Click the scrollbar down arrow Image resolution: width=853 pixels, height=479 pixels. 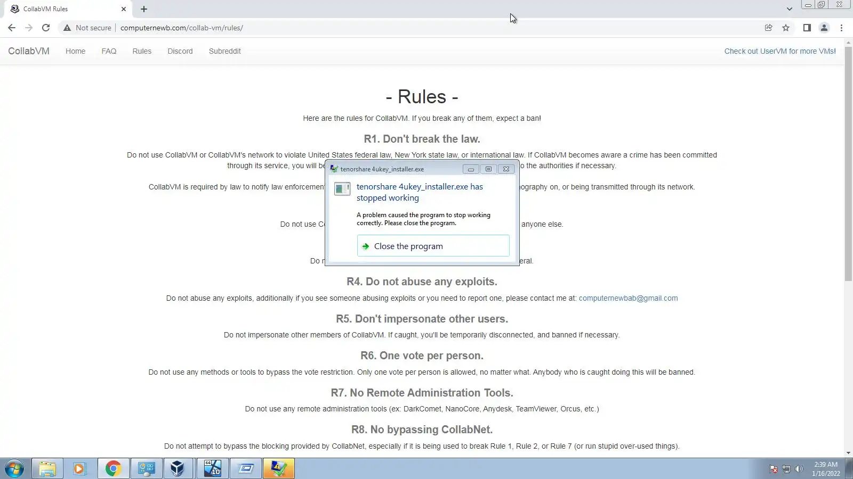click(848, 453)
